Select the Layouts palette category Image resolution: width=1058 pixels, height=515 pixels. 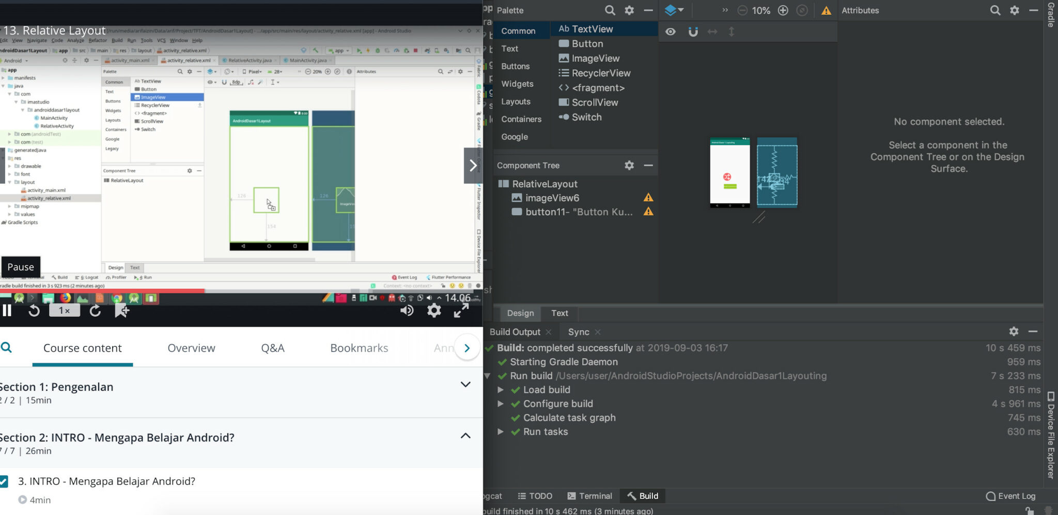516,102
